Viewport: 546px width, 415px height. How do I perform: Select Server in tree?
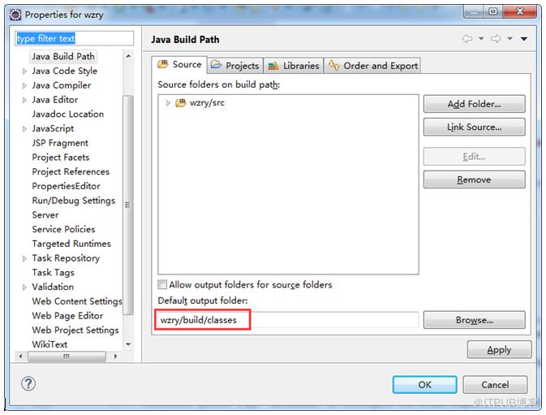pyautogui.click(x=45, y=215)
